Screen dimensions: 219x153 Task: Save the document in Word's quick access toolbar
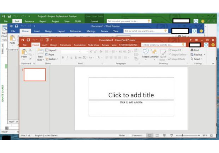click(16, 26)
